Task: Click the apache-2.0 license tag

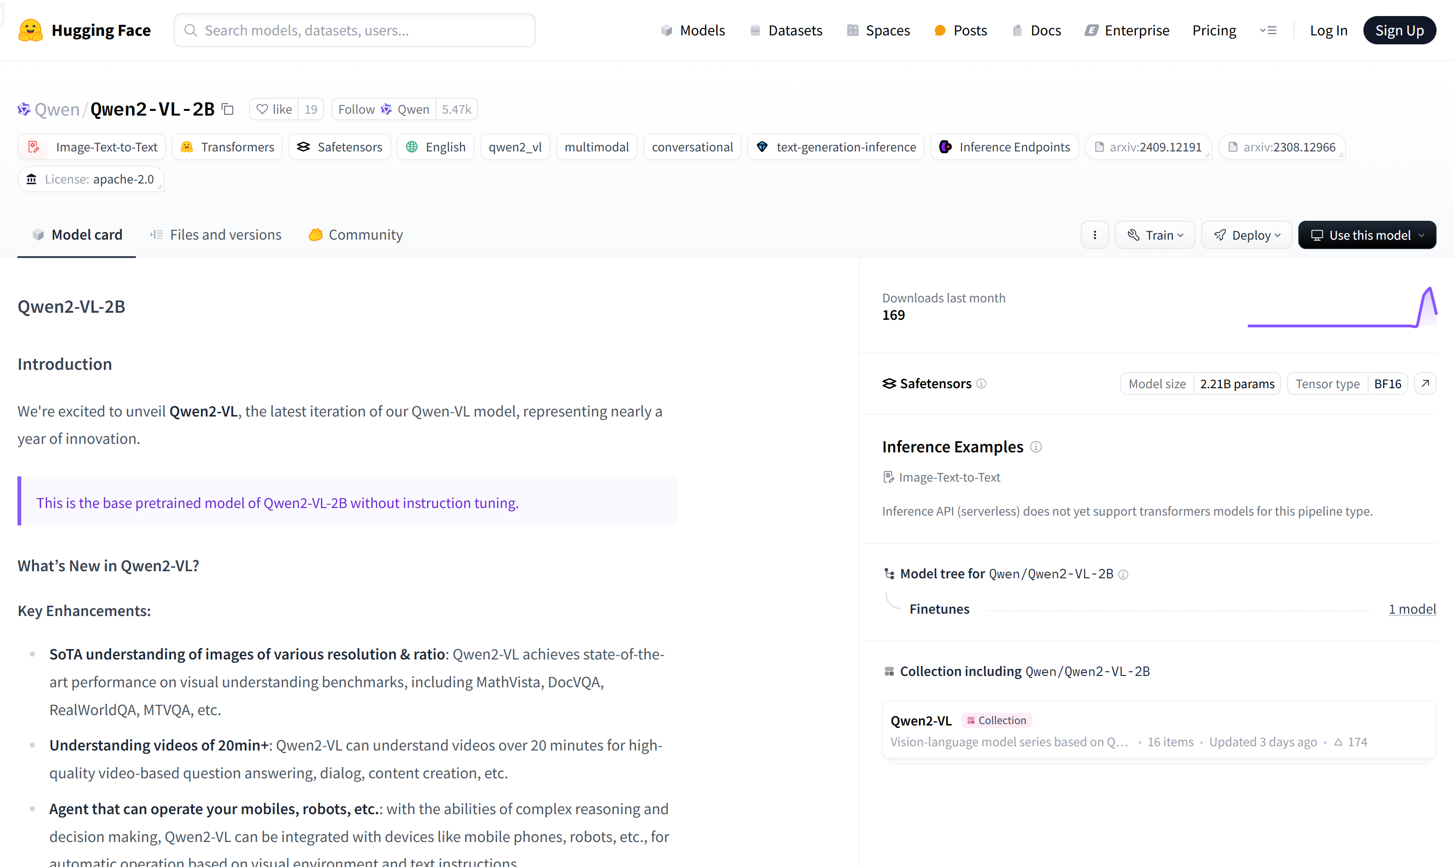Action: click(91, 179)
